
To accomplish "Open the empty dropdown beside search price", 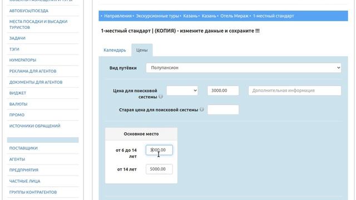I will point(182,91).
